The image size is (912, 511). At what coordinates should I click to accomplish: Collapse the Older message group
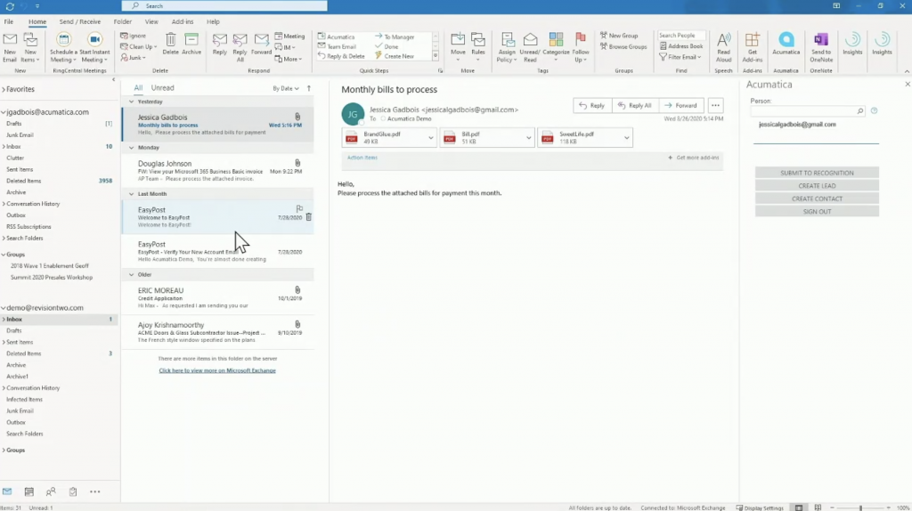tap(132, 274)
